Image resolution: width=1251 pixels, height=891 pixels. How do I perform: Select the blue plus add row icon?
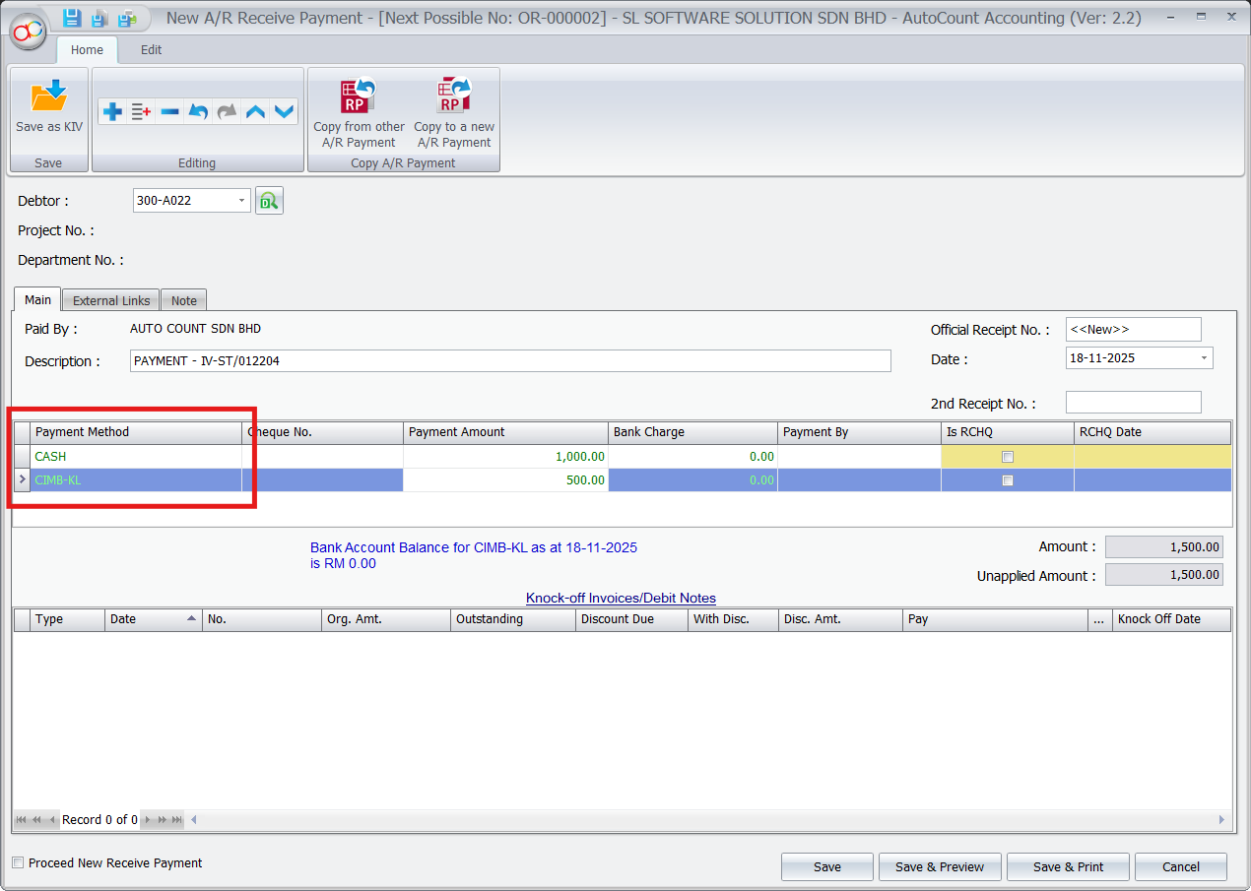point(112,111)
